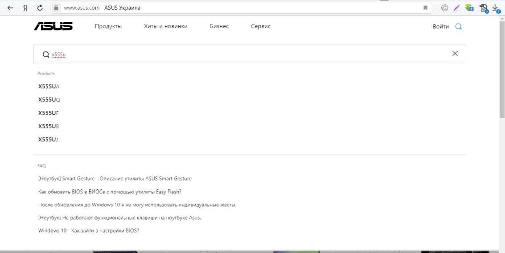
Task: Select the X555UQ product suggestion
Action: (x=49, y=100)
